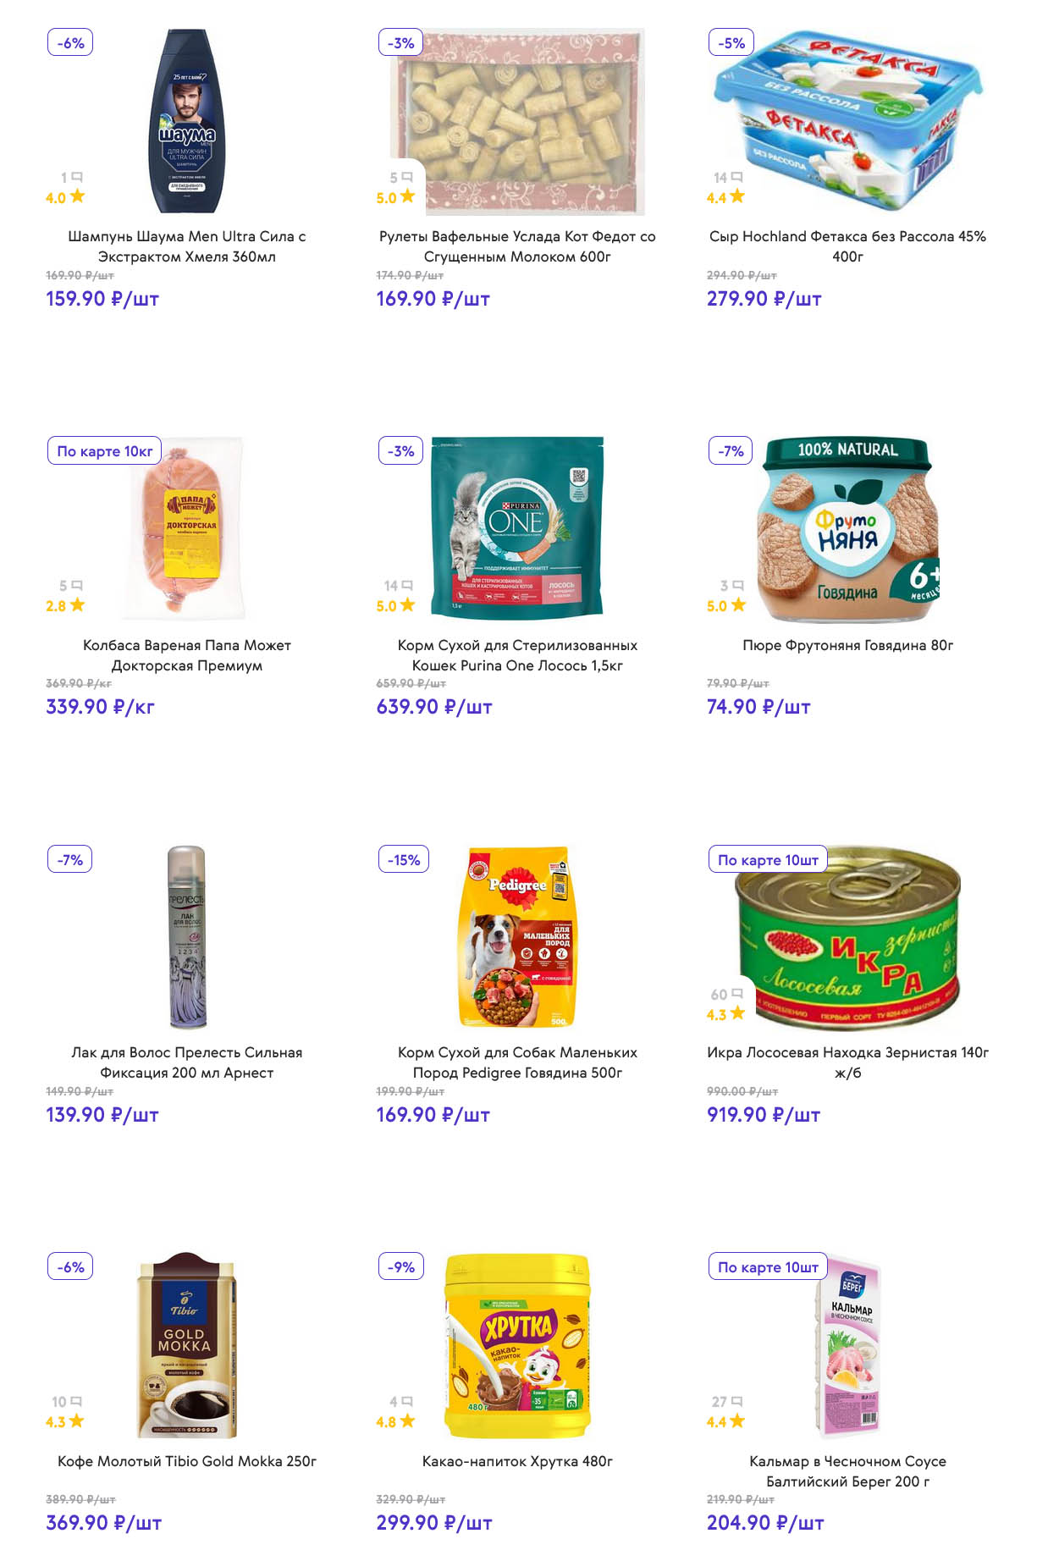Click the Purina One cat food image
Screen dimensions: 1037x1550
[x=517, y=529]
